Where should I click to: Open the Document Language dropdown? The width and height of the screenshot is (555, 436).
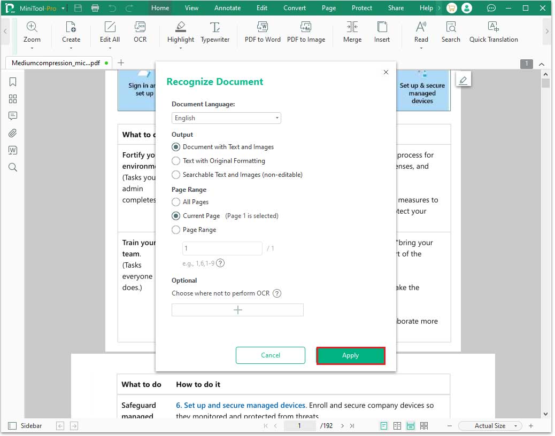click(226, 118)
